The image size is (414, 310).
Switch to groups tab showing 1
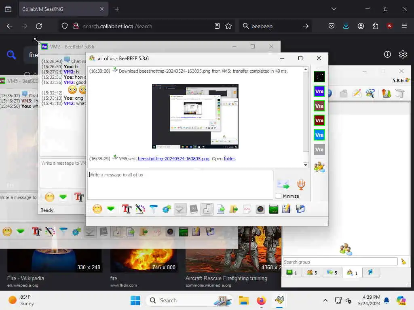coord(352,272)
